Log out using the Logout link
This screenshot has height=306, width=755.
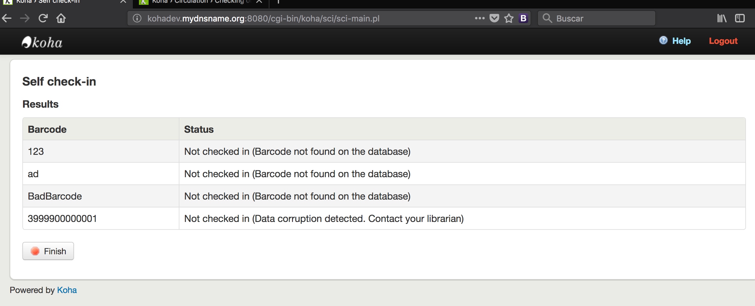point(723,41)
